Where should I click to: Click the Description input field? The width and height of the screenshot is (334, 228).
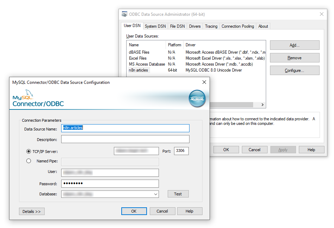[x=125, y=139]
